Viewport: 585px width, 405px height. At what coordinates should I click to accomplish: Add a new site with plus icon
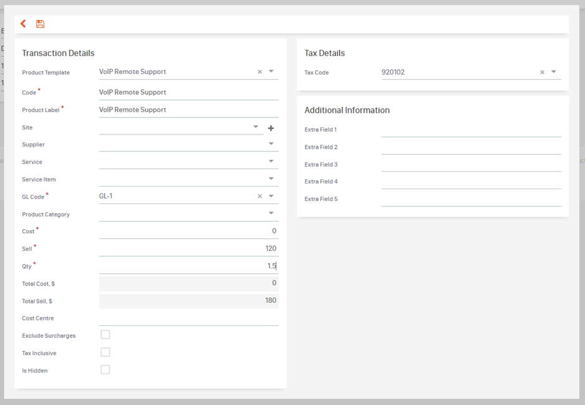tap(271, 128)
